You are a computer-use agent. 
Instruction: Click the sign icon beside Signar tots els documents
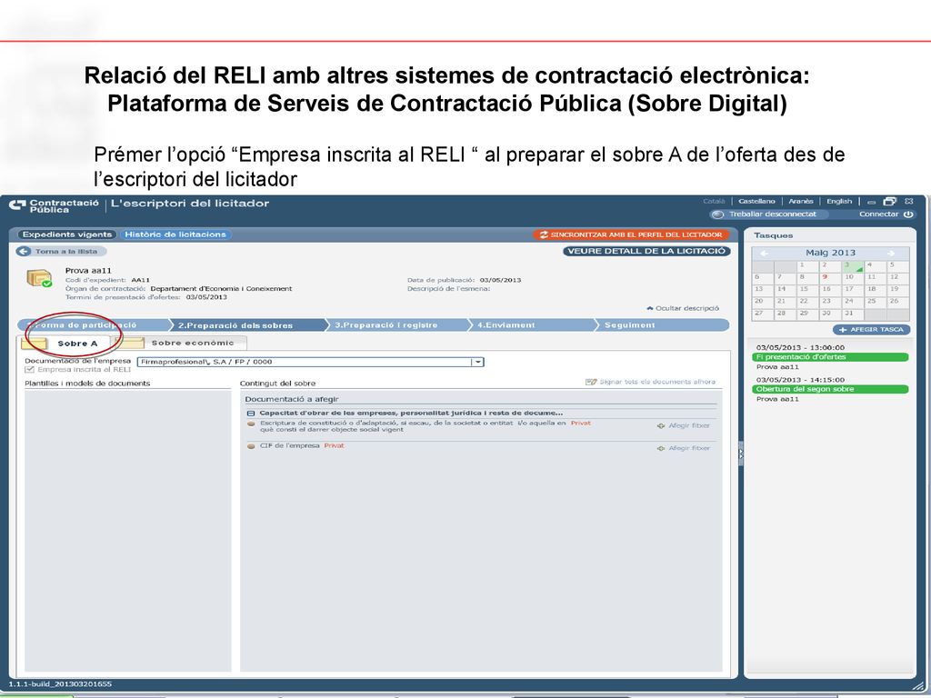pos(591,383)
